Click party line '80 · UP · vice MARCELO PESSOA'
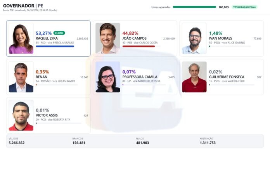The width and height of the screenshot is (270, 190). (141, 81)
